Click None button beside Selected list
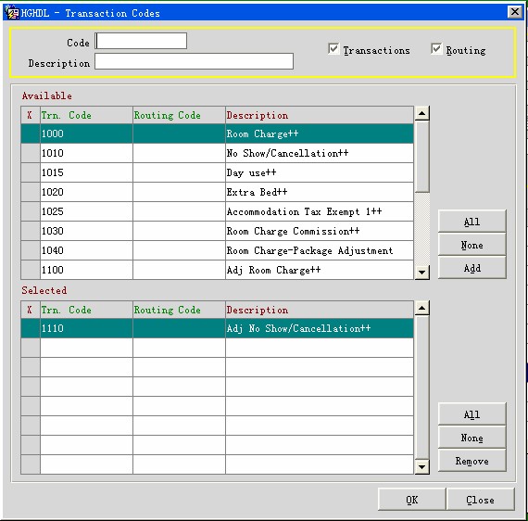Image resolution: width=528 pixels, height=521 pixels. 471,438
